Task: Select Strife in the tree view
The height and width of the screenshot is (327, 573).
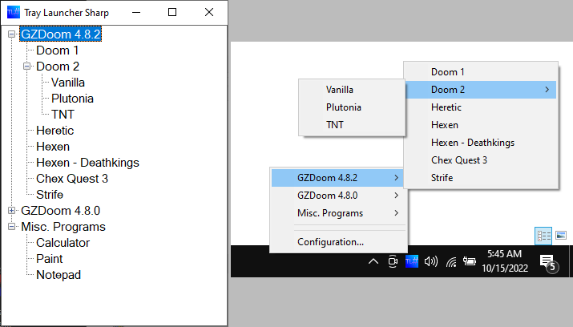Action: (50, 195)
